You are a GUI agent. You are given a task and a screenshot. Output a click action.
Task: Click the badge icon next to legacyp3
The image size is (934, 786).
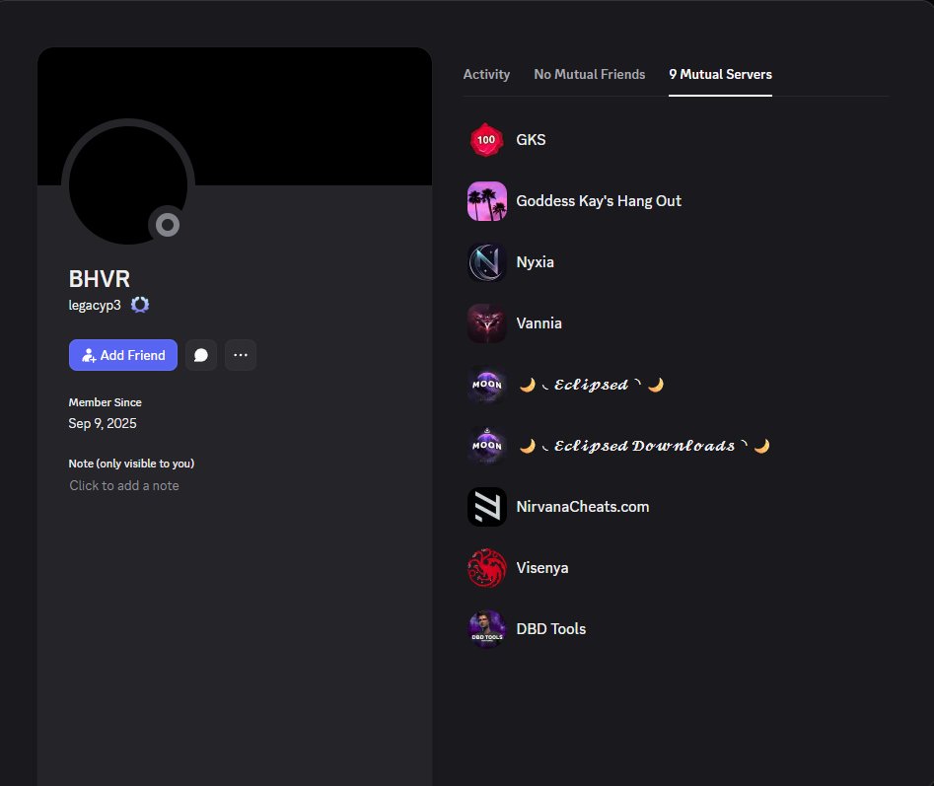(140, 305)
